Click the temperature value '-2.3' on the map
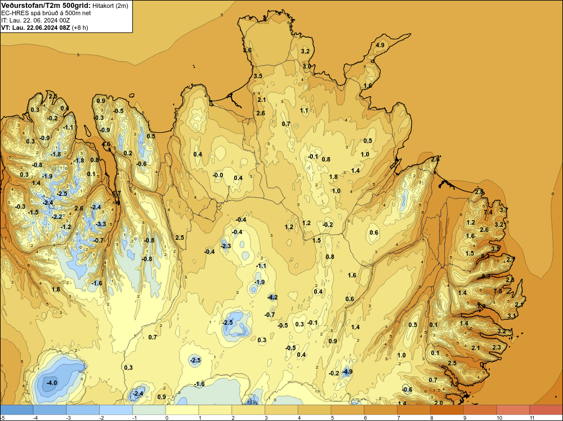Screen dimensions: 563x421 [x=226, y=246]
